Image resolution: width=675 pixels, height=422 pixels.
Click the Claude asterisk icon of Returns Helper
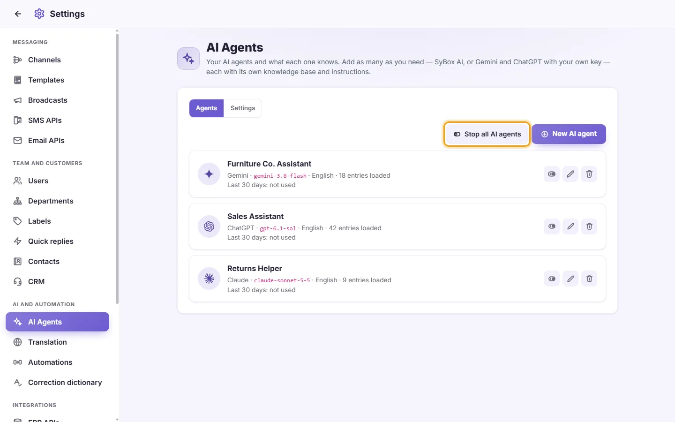(x=209, y=279)
